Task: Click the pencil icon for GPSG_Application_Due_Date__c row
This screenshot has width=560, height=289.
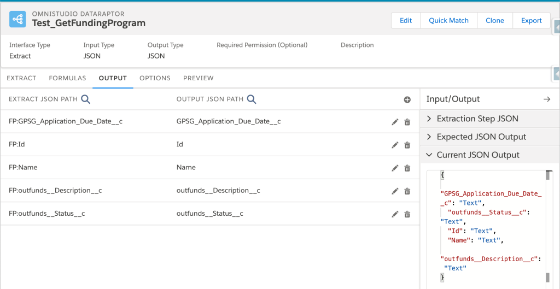Action: [x=395, y=122]
